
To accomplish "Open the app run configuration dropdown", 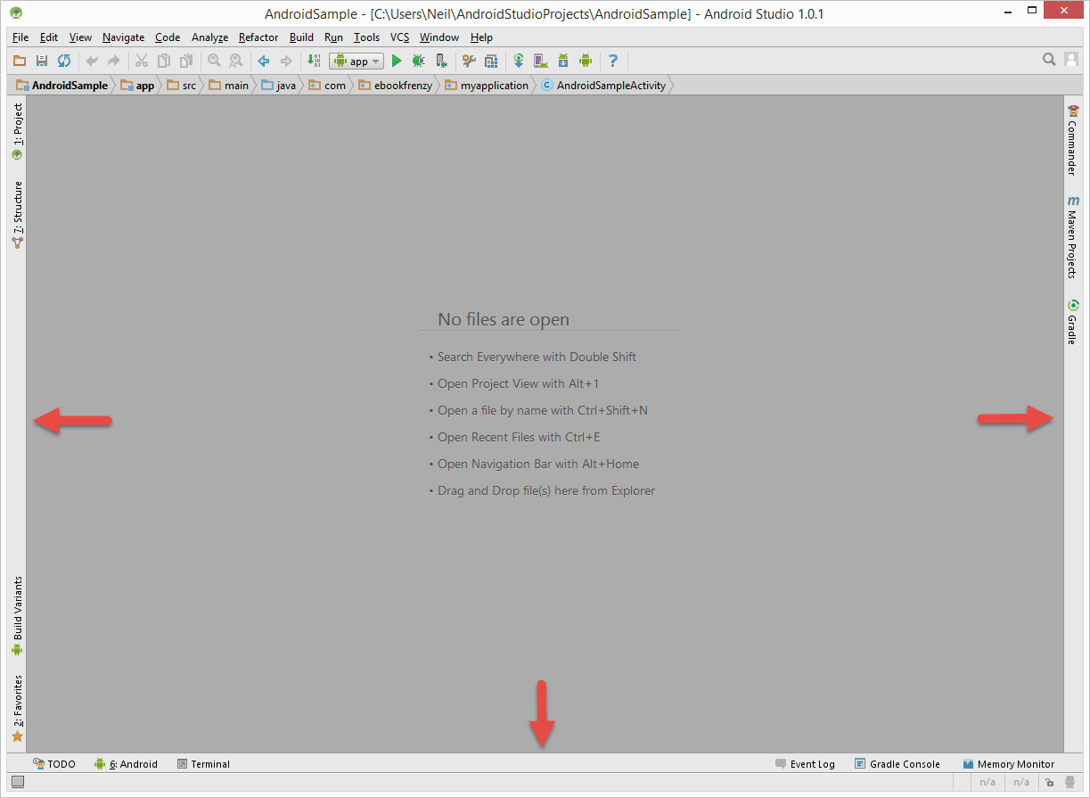I will click(x=356, y=61).
